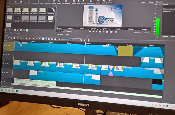Skip to the start in the player controls
Screen dimensions: 175x115
[x=90, y=32]
